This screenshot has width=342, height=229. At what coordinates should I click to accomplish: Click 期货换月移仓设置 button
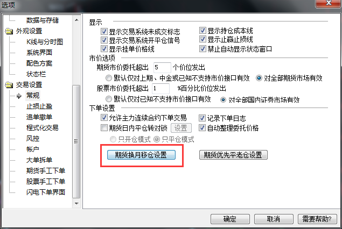point(141,155)
